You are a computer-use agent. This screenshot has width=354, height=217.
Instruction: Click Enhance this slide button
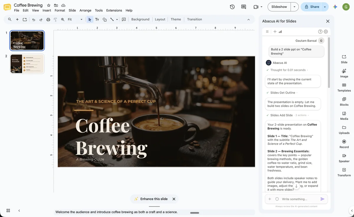151,199
